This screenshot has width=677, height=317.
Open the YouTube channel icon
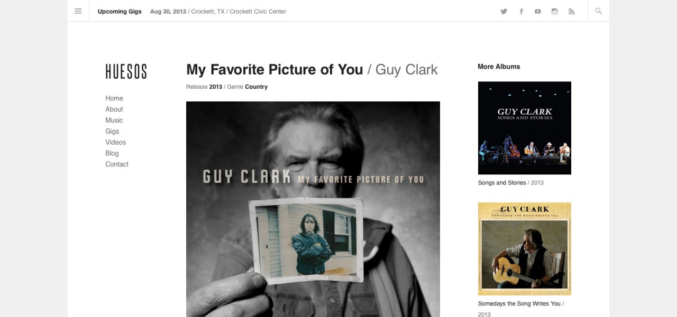(x=538, y=11)
